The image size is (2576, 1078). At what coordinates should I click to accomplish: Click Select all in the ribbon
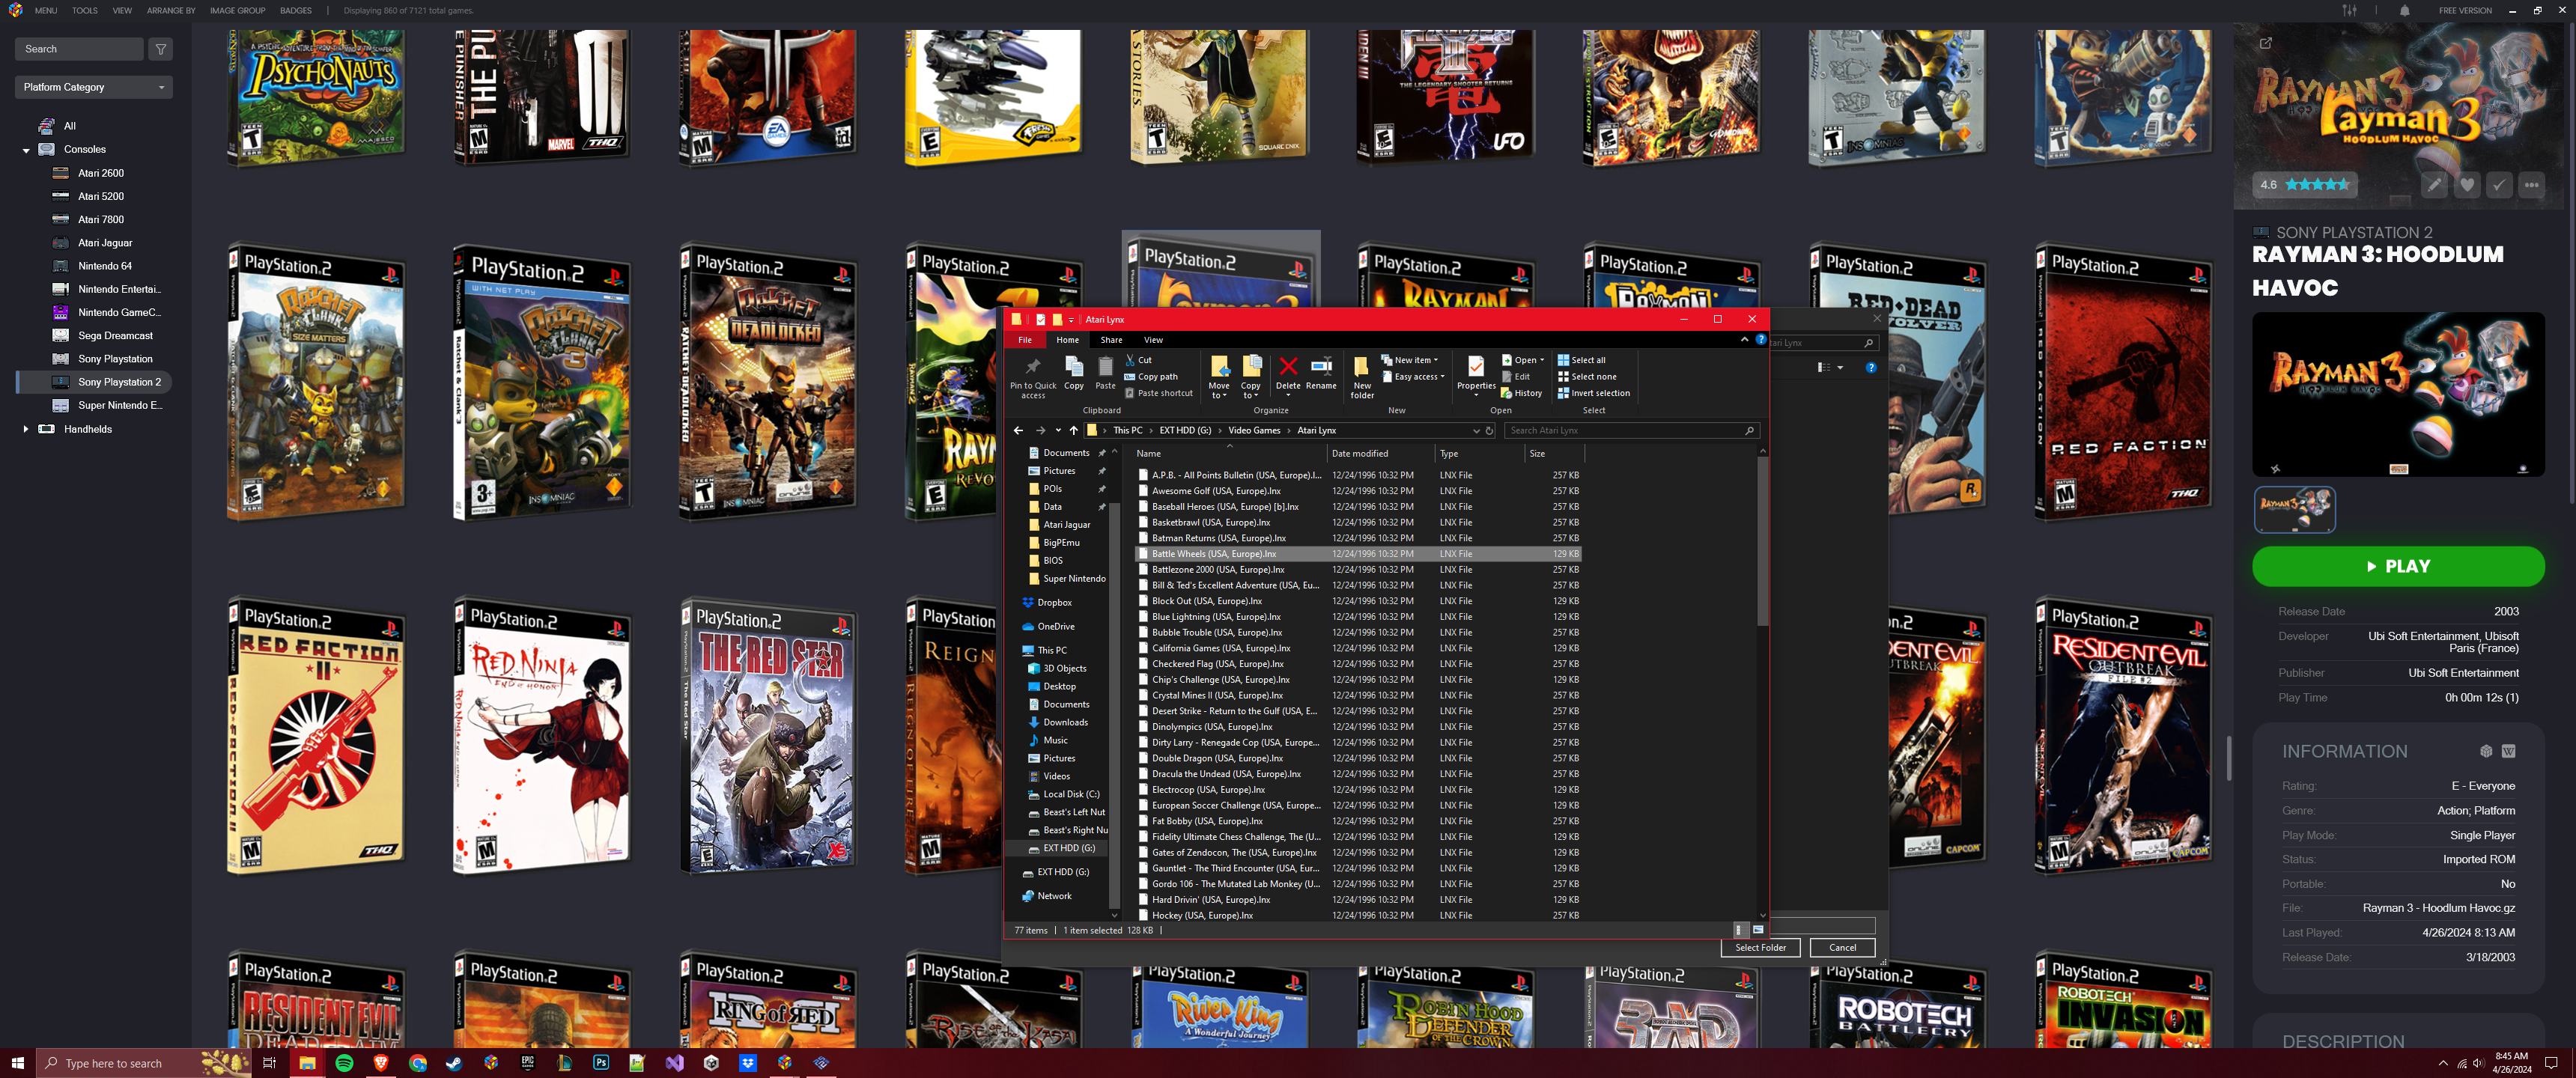1581,360
